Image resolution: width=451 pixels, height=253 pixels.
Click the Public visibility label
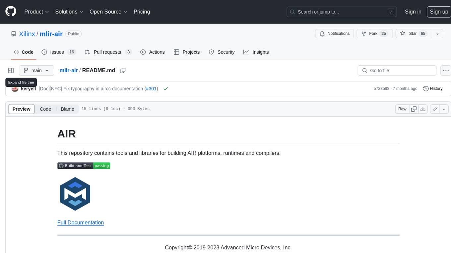pyautogui.click(x=73, y=34)
